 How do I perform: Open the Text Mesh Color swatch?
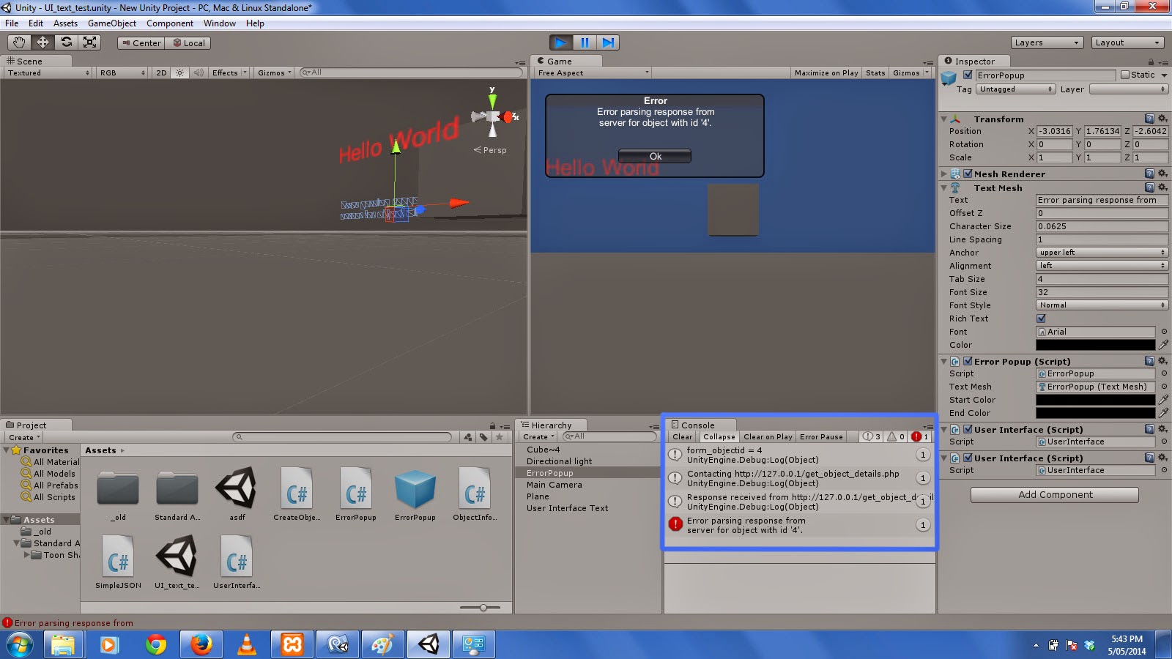coord(1096,345)
